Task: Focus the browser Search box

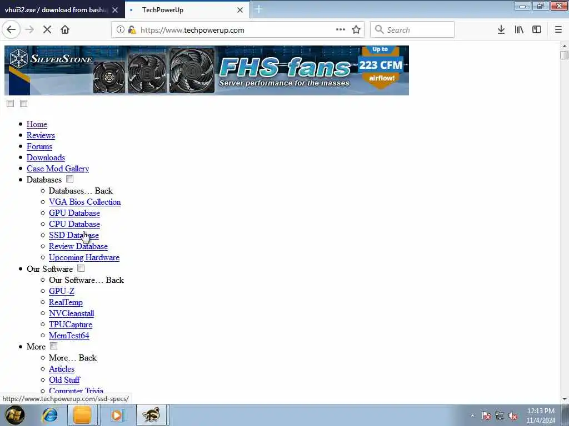Action: point(412,30)
